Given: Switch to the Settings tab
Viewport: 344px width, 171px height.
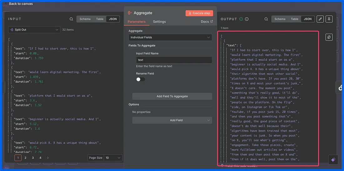Looking at the screenshot, I should pos(159,21).
